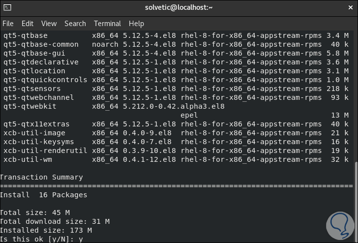Click the xcb-util-wm package name

coord(28,159)
